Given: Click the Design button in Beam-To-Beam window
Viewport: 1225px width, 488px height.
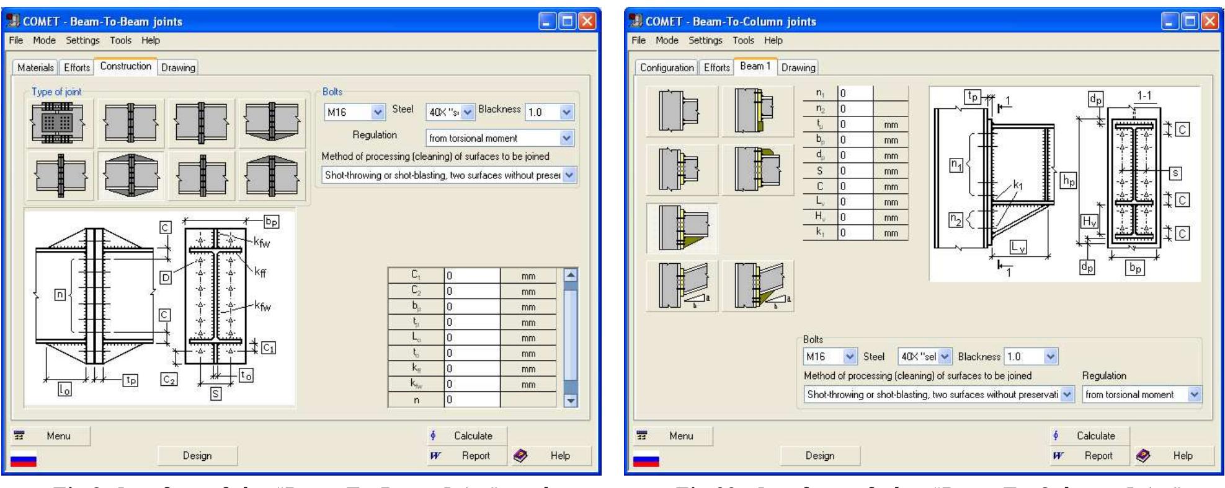Looking at the screenshot, I should coord(197,456).
